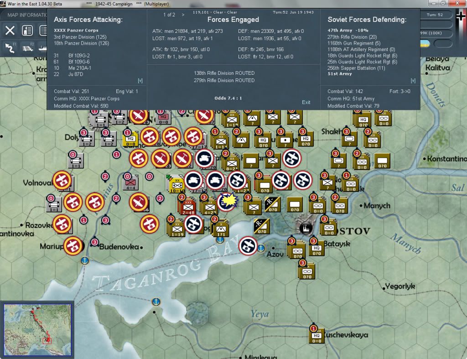467x359 pixels.
Task: Click '138th Rifle Division ROUTED' result line
Action: (x=224, y=73)
